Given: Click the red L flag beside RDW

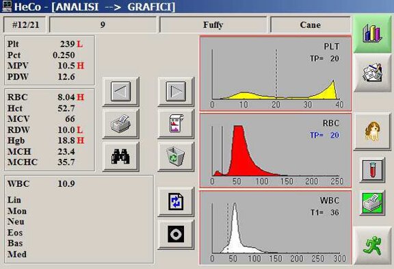Looking at the screenshot, I should (x=80, y=130).
